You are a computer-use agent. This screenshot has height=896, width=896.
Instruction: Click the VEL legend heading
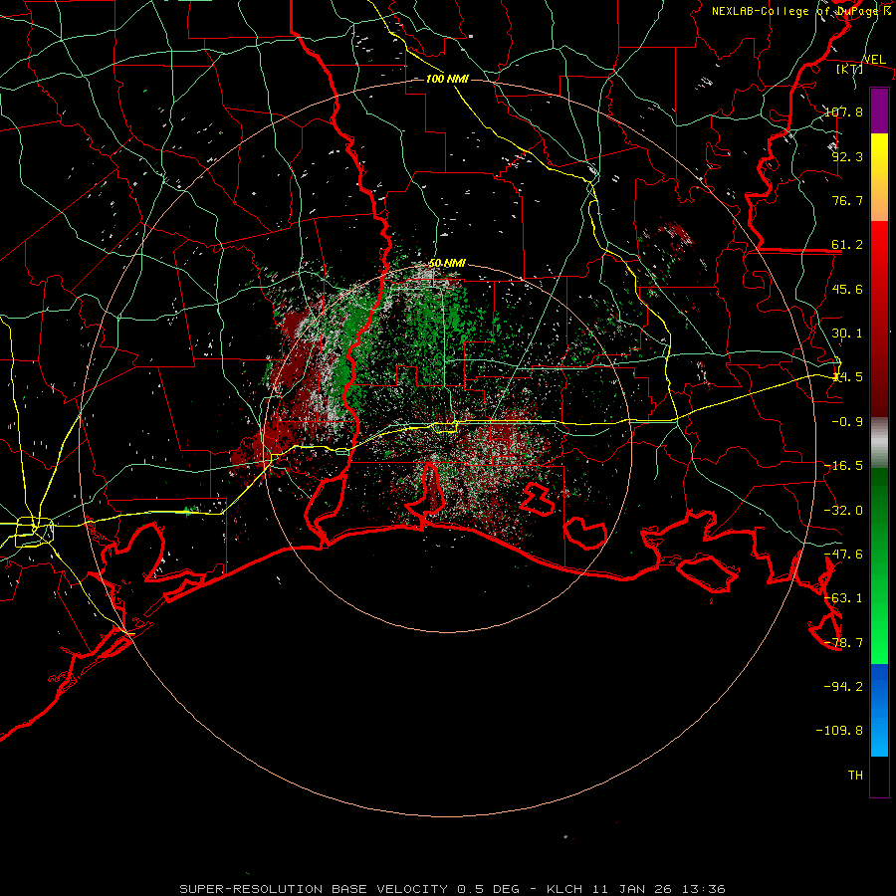point(874,60)
